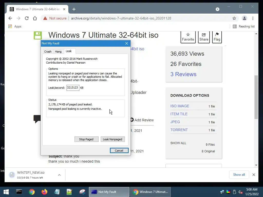Open the Windows Start menu

click(x=6, y=192)
